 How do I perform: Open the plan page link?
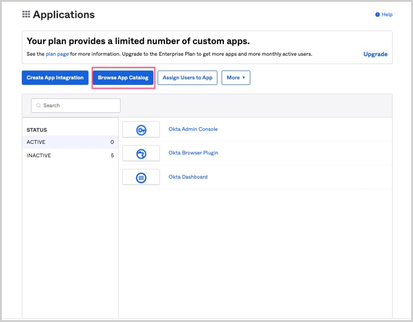57,54
